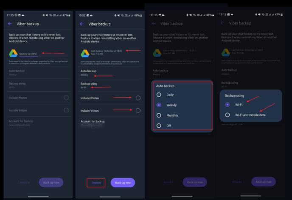
Task: Tap Back up now behind the Backup using dialog
Action: 264,182
